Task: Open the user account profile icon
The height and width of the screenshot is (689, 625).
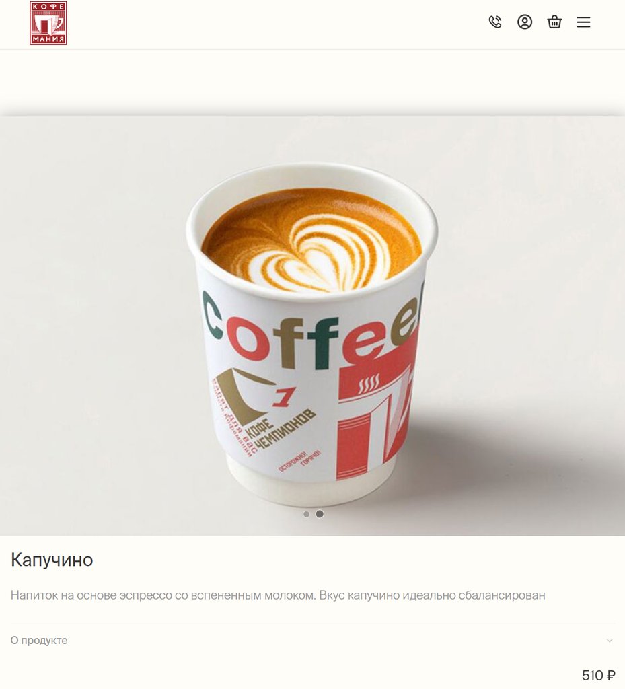Action: pyautogui.click(x=524, y=22)
